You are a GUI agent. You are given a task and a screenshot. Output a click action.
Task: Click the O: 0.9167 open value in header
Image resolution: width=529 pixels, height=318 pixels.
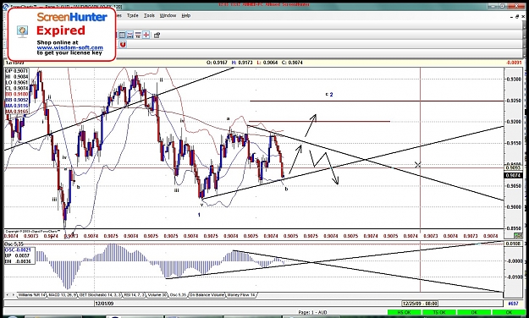tap(217, 63)
